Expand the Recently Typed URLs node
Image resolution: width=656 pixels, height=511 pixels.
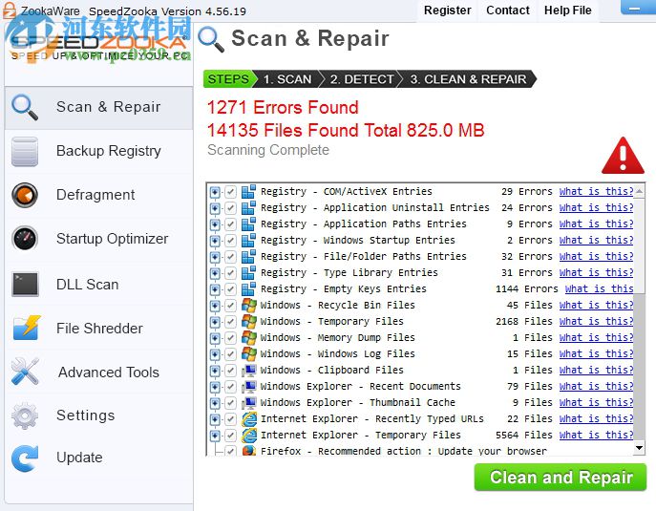tap(215, 419)
